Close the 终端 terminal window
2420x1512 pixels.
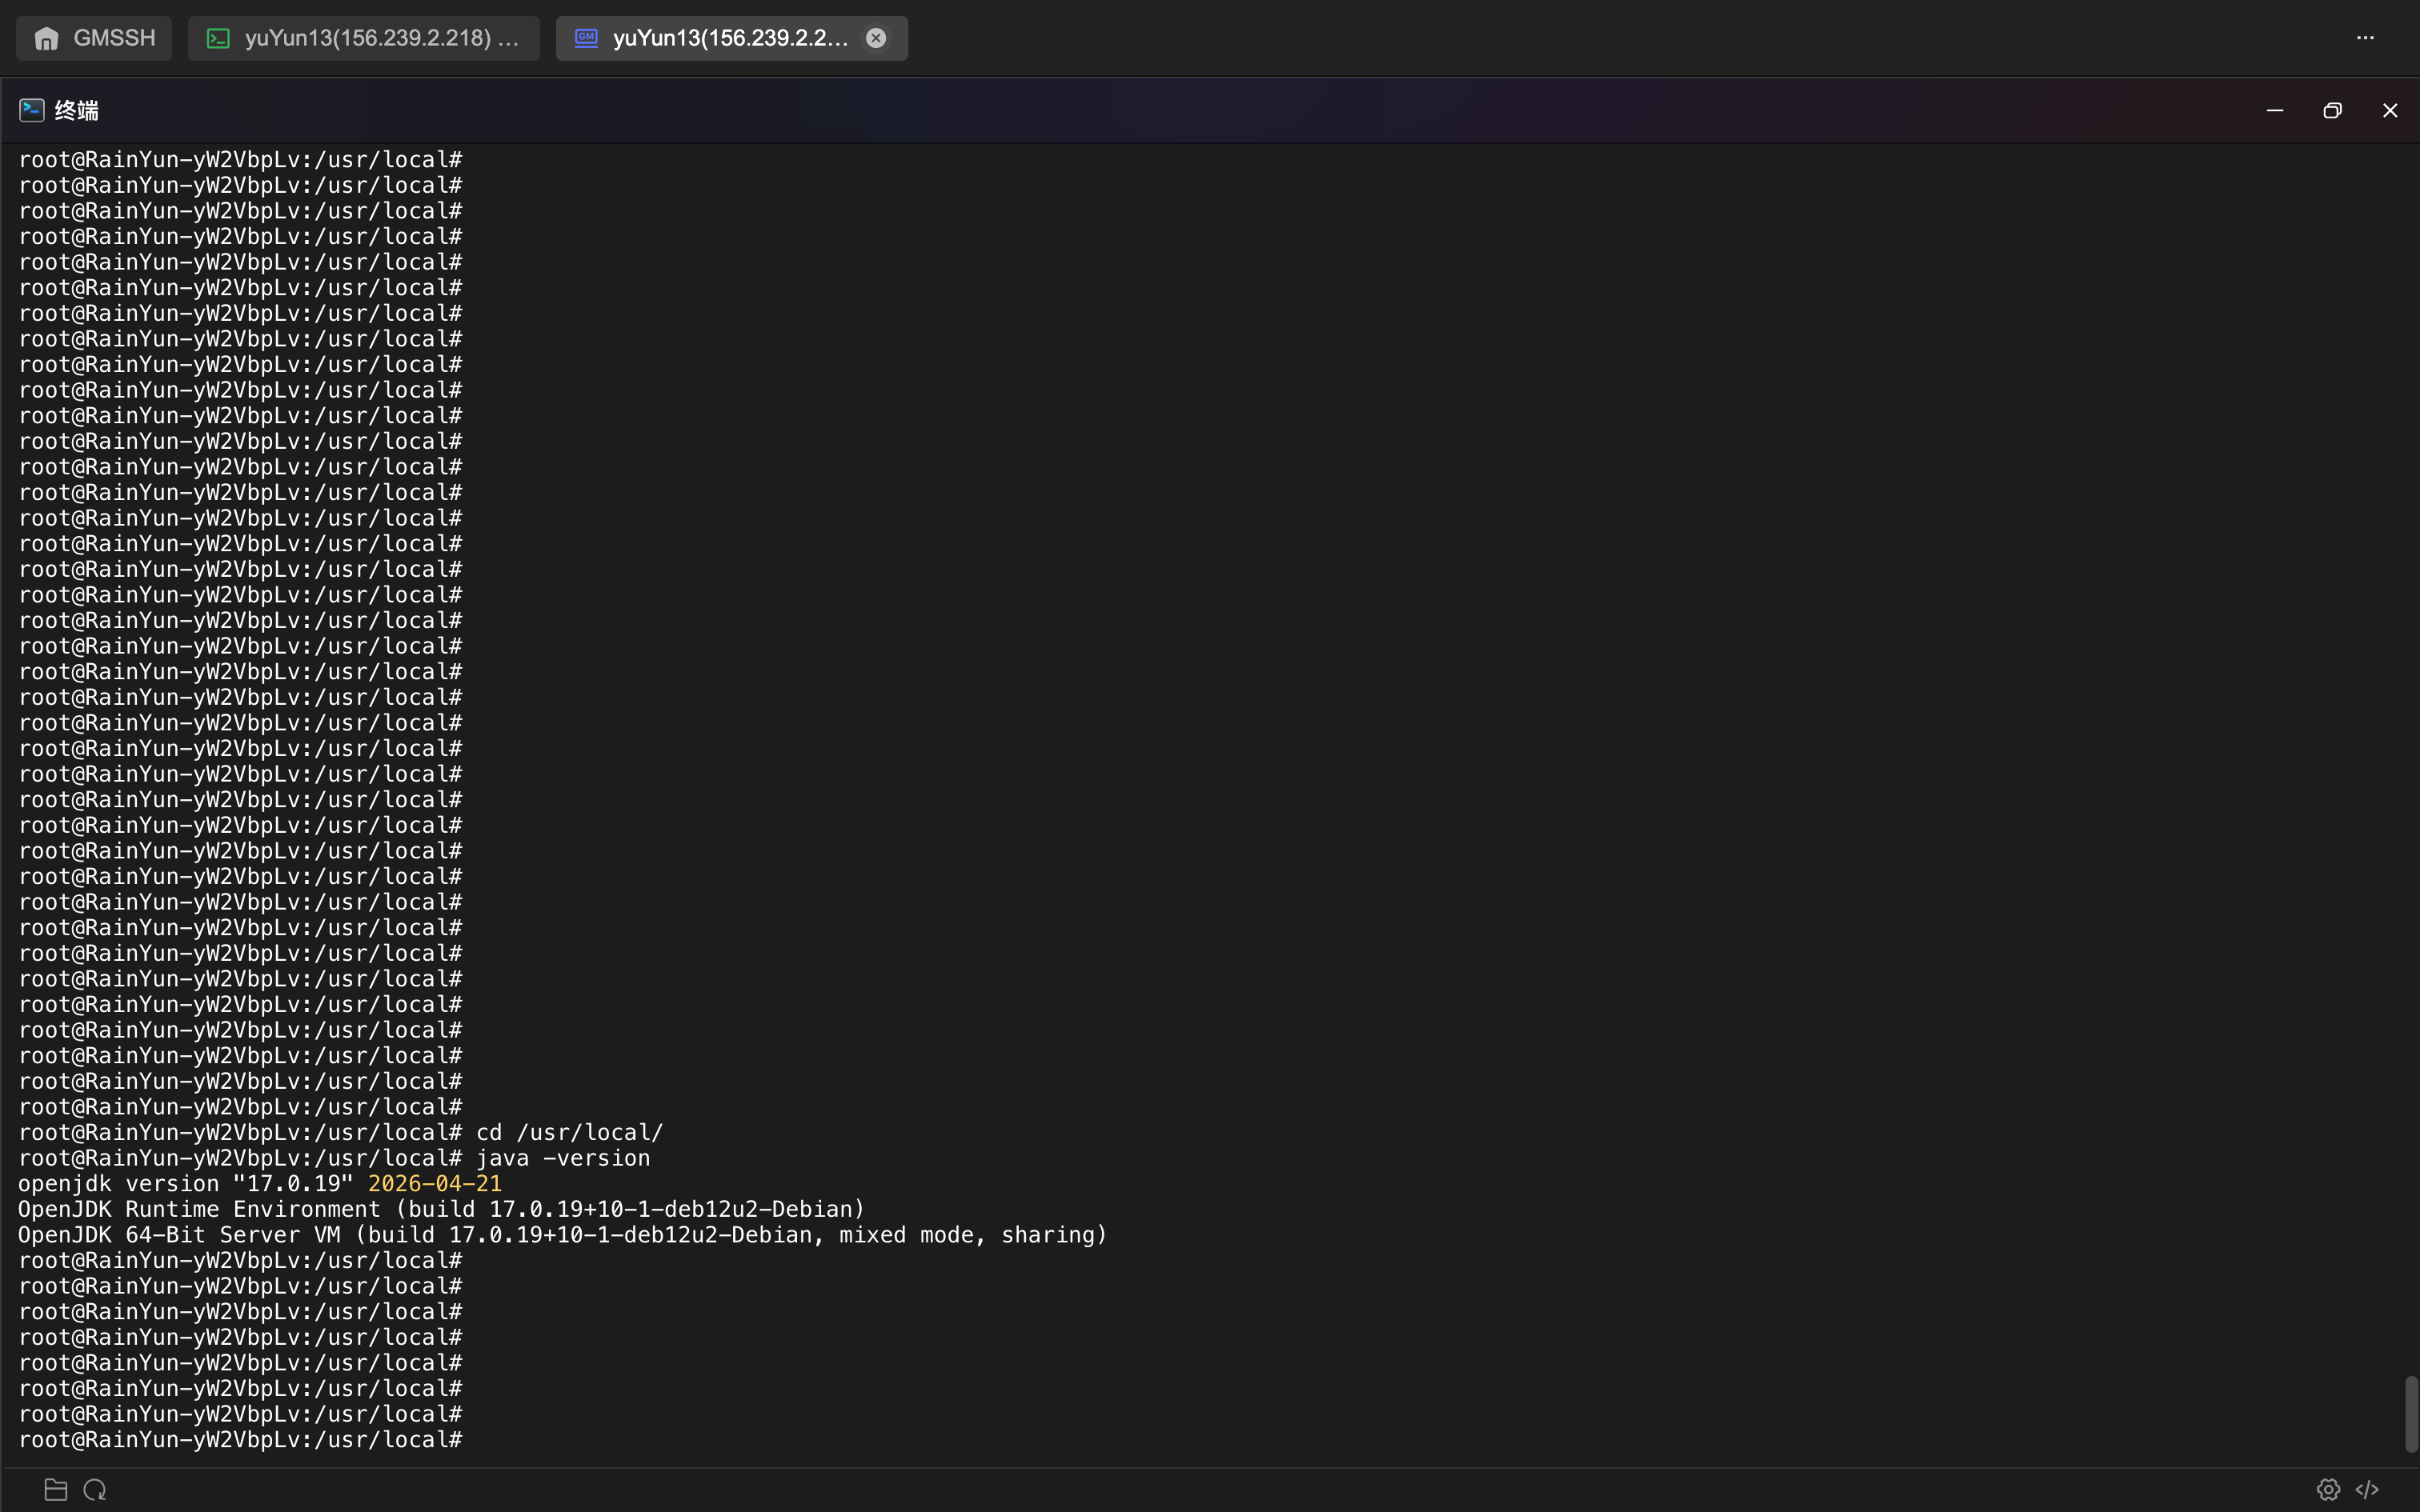point(2390,110)
